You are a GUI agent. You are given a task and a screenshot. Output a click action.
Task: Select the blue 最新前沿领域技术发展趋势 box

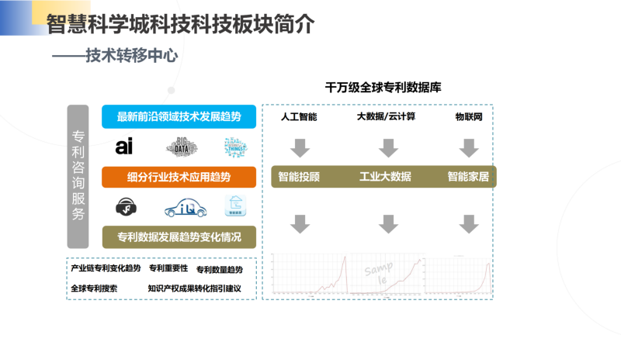point(179,117)
